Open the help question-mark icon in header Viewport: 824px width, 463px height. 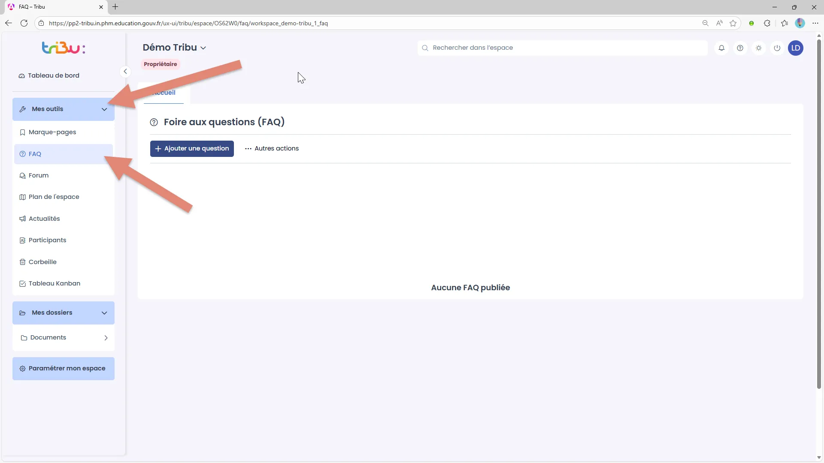740,48
